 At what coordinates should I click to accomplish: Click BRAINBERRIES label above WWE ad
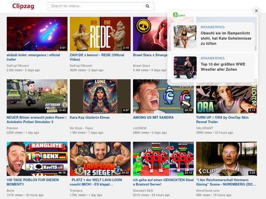pos(213,58)
